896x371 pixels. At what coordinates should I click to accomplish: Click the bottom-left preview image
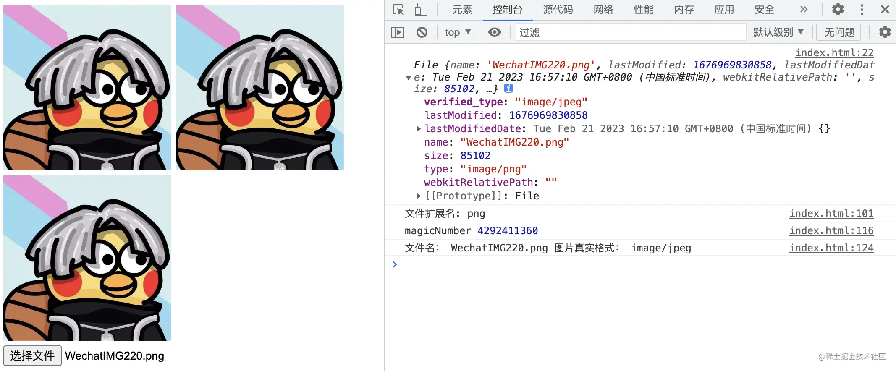(x=87, y=258)
